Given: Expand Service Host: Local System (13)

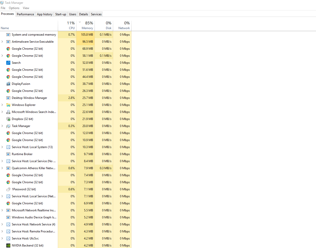Looking at the screenshot, I should [2, 147].
